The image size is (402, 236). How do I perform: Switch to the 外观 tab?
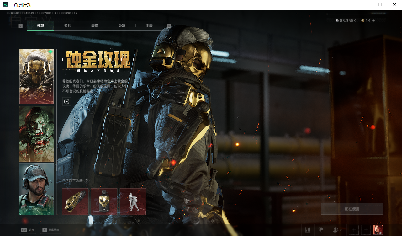tap(40, 26)
